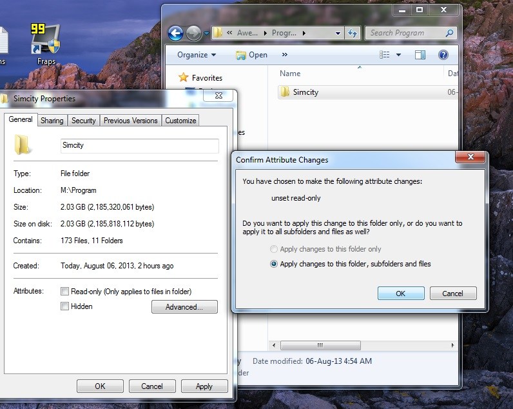The height and width of the screenshot is (409, 513).
Task: Click the 'Simcity' folder name in list
Action: click(x=305, y=92)
